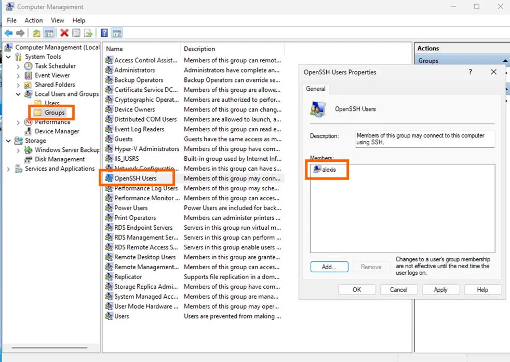Image resolution: width=510 pixels, height=362 pixels.
Task: Open the View menu
Action: click(x=57, y=20)
